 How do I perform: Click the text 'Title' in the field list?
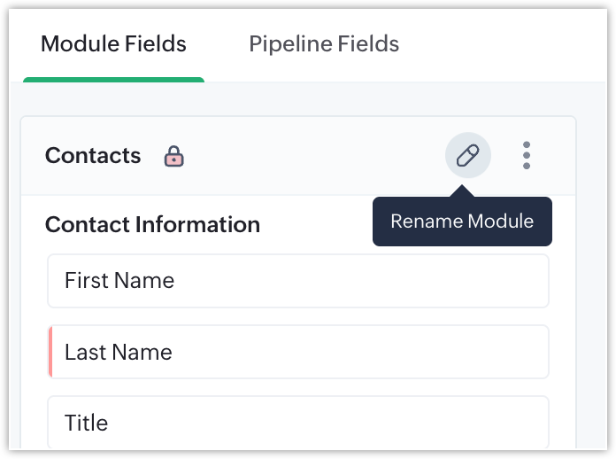[86, 423]
